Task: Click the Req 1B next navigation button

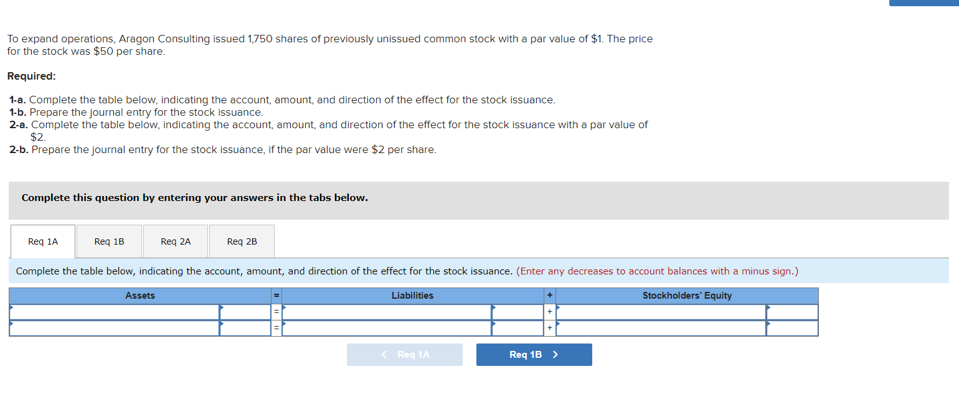Action: click(x=534, y=354)
